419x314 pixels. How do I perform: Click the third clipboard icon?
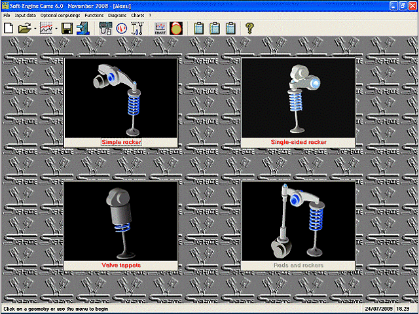(x=230, y=28)
